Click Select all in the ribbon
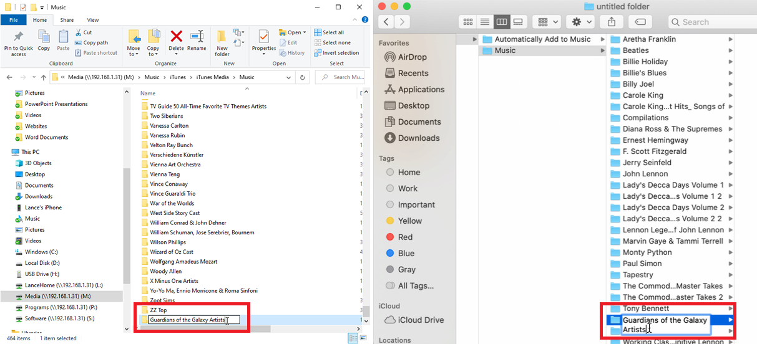The width and height of the screenshot is (757, 344). 328,32
